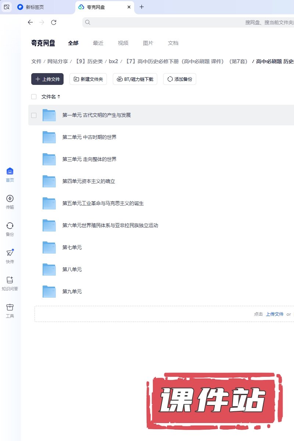The image size is (294, 441).
Task: Open the 工具 tools sidebar icon
Action: pyautogui.click(x=10, y=307)
